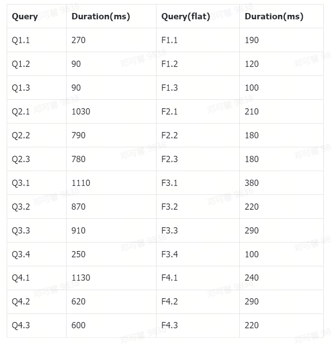Click the 380 duration value
Viewport: 331px width, 344px height.
coord(252,183)
